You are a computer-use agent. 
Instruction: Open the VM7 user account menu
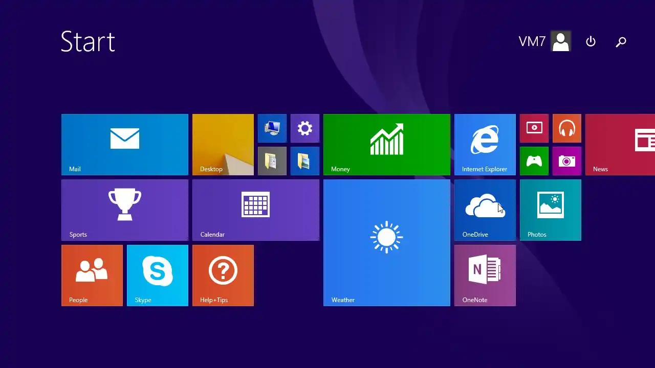click(544, 41)
